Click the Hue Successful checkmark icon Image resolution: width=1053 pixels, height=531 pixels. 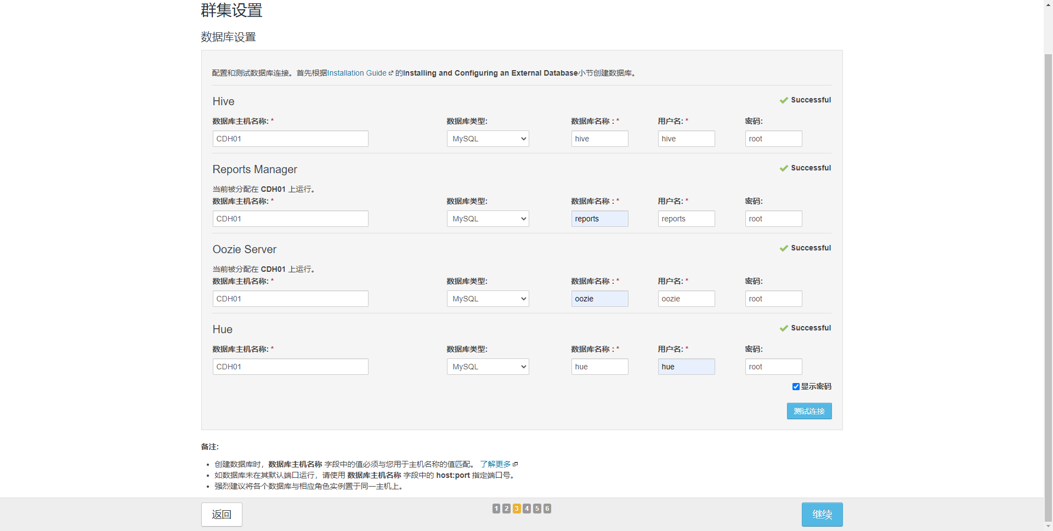coord(784,328)
